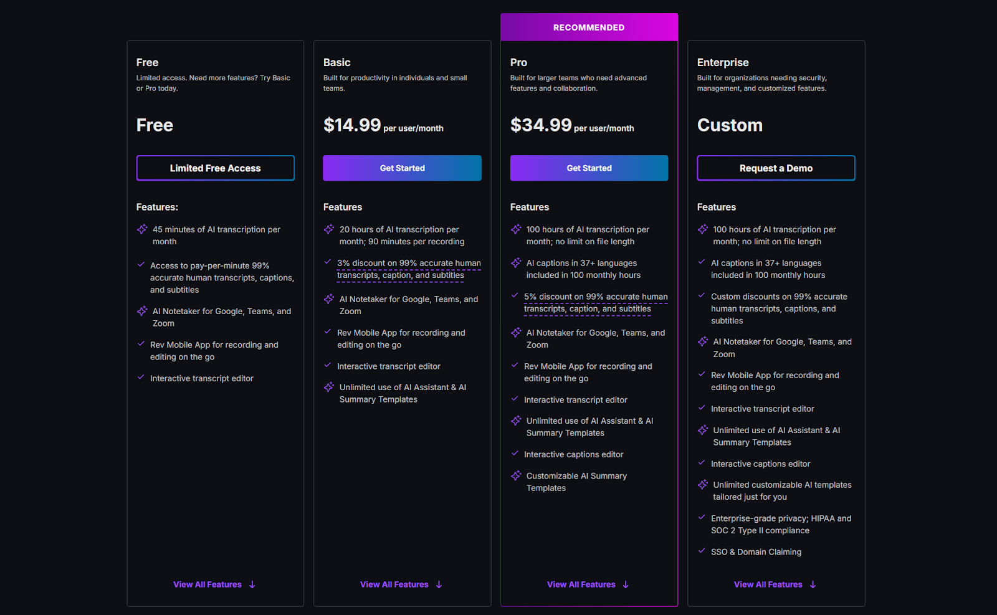This screenshot has height=615, width=997.
Task: Click the sparkle icon beside 100 hours transcription in Pro
Action: 516,229
